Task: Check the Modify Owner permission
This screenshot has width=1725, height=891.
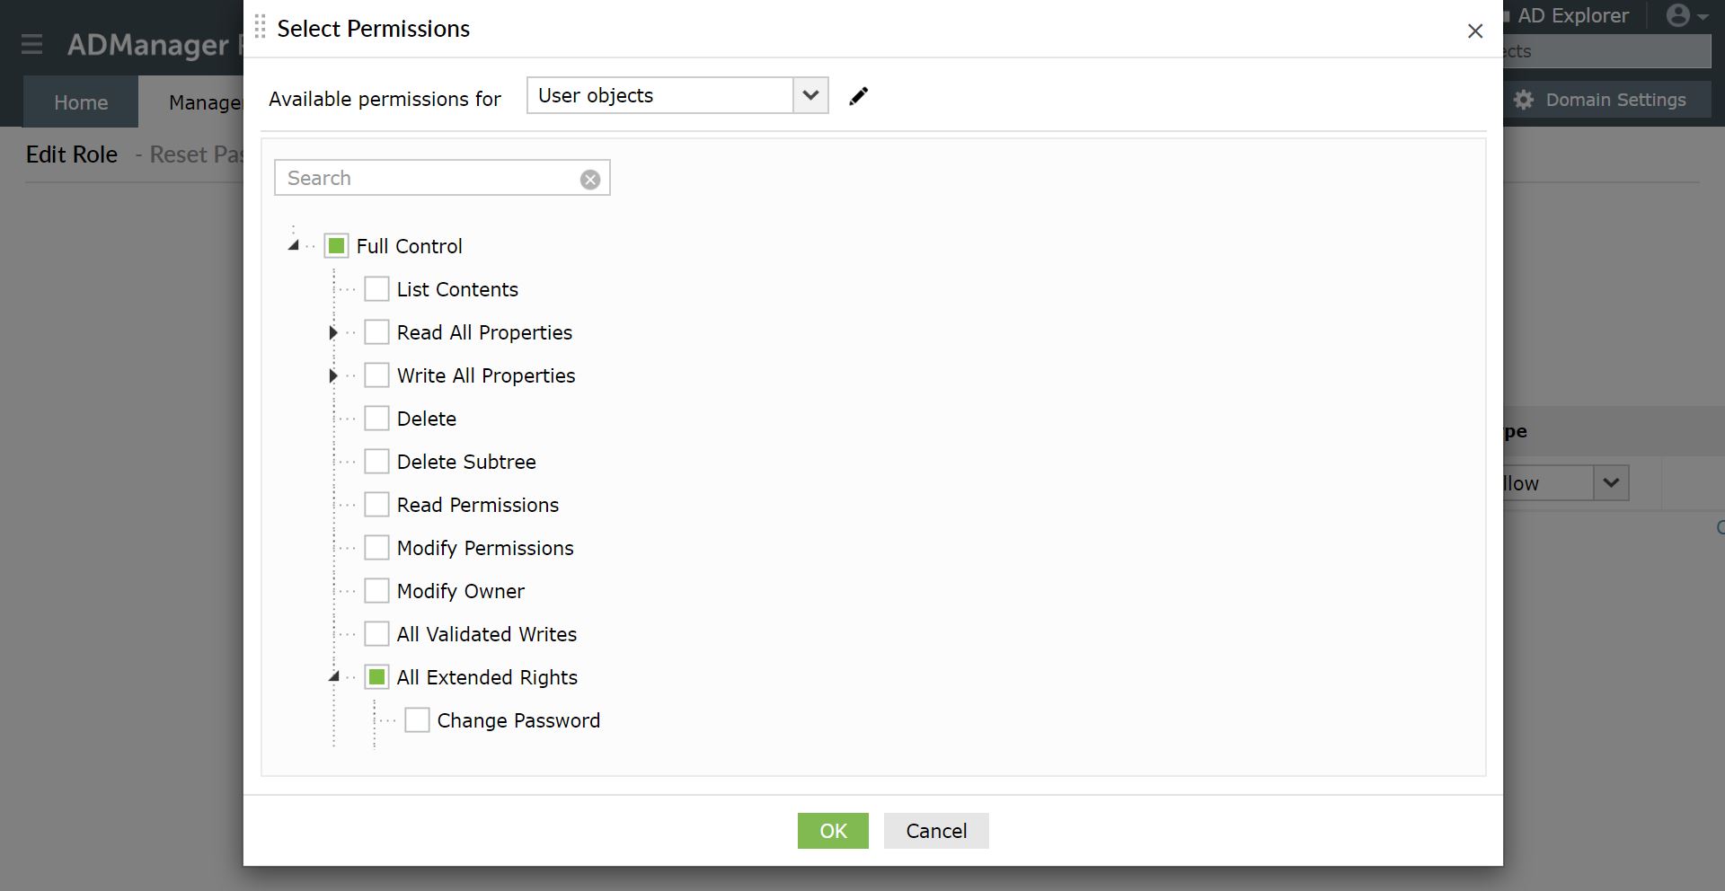Action: tap(376, 591)
